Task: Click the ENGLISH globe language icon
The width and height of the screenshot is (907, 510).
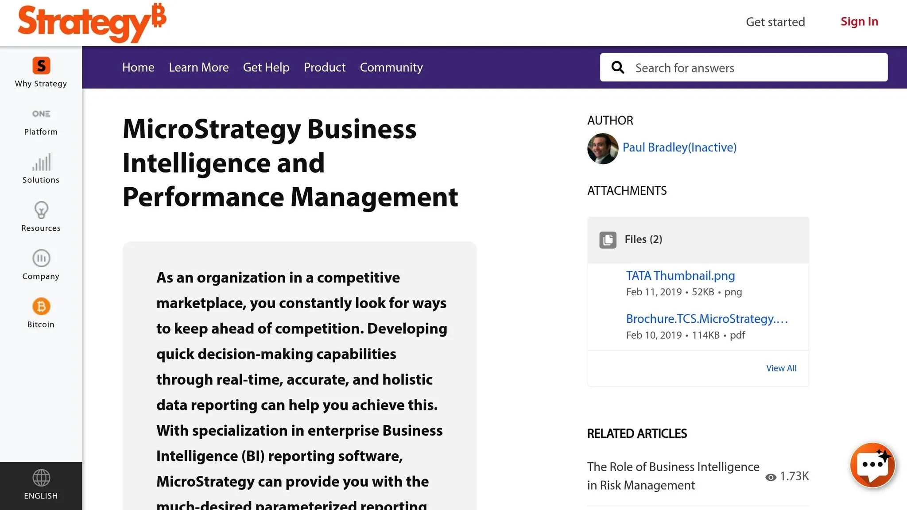Action: 41,478
